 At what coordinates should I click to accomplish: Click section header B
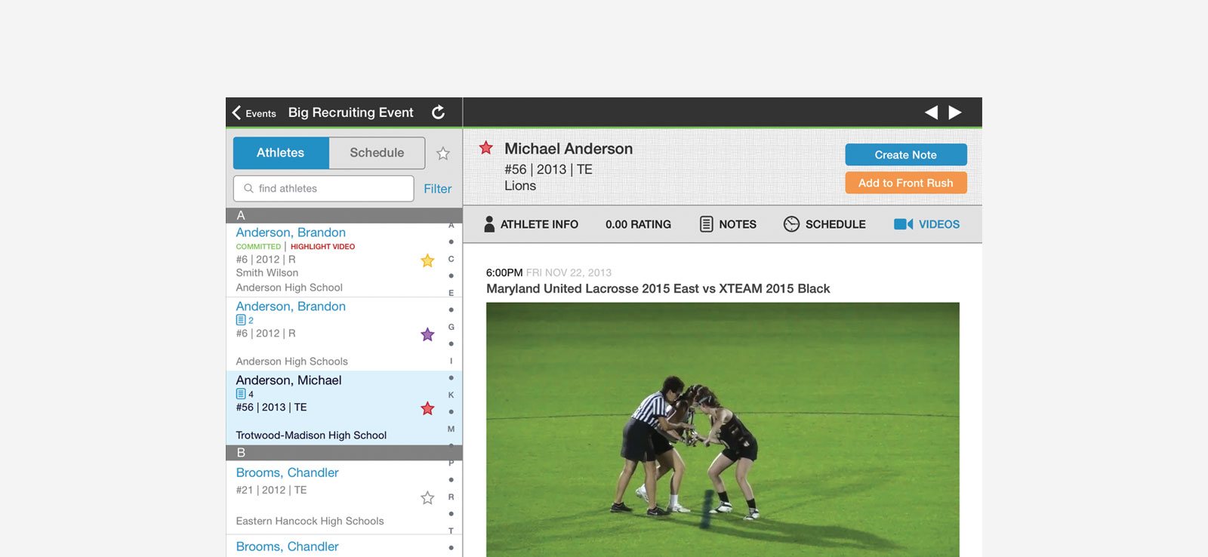pyautogui.click(x=344, y=453)
